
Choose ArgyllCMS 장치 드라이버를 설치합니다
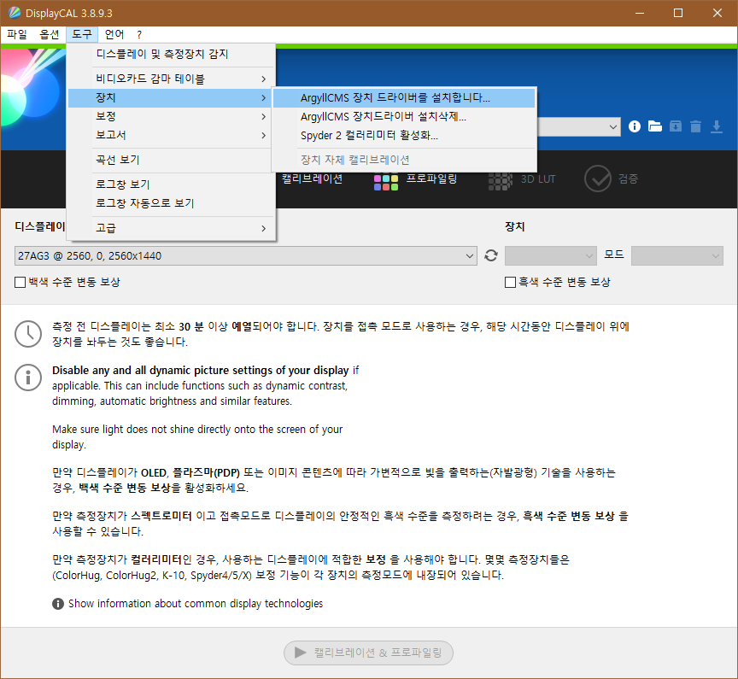[404, 98]
